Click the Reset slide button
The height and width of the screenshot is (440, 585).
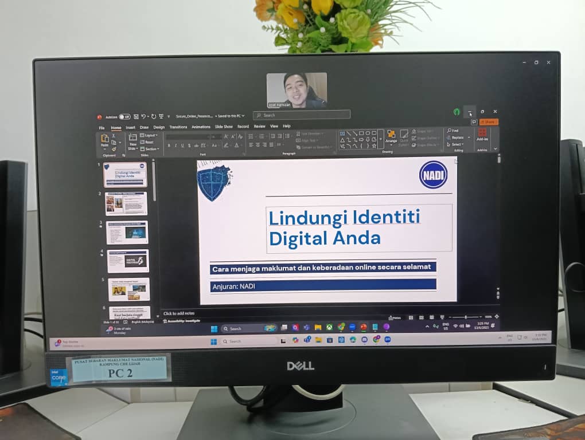[x=147, y=142]
